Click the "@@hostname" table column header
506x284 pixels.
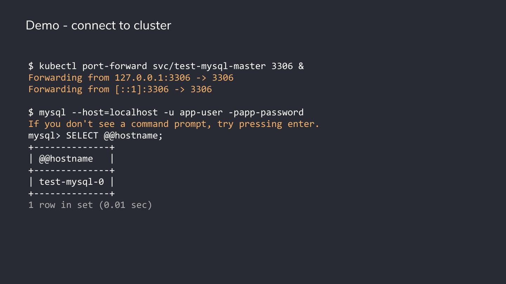pyautogui.click(x=66, y=158)
